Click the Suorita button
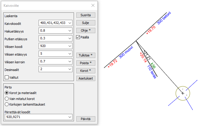Viewport: 207px width, 126px height. click(x=86, y=15)
